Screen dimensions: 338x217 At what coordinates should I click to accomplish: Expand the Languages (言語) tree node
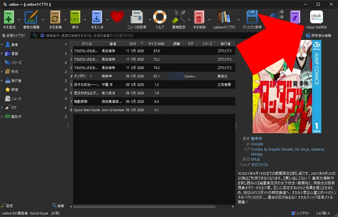(x=2, y=54)
